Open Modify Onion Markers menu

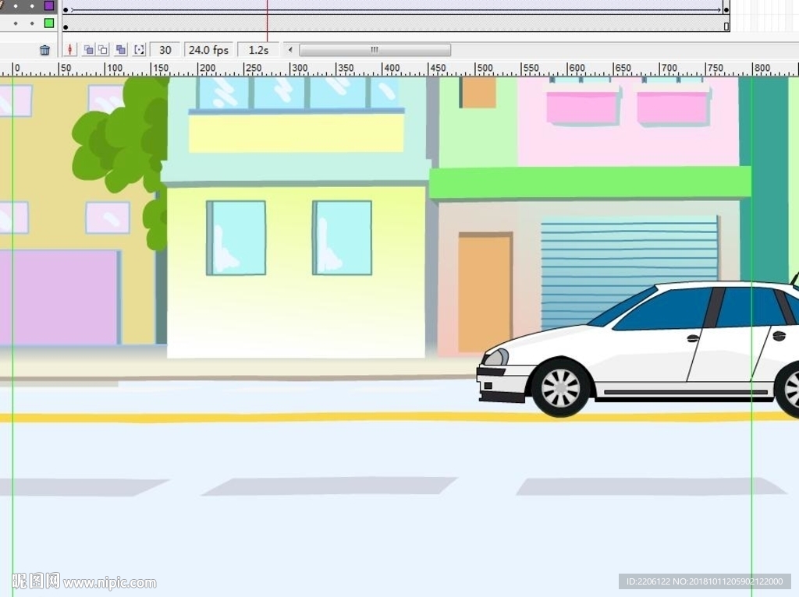click(139, 50)
